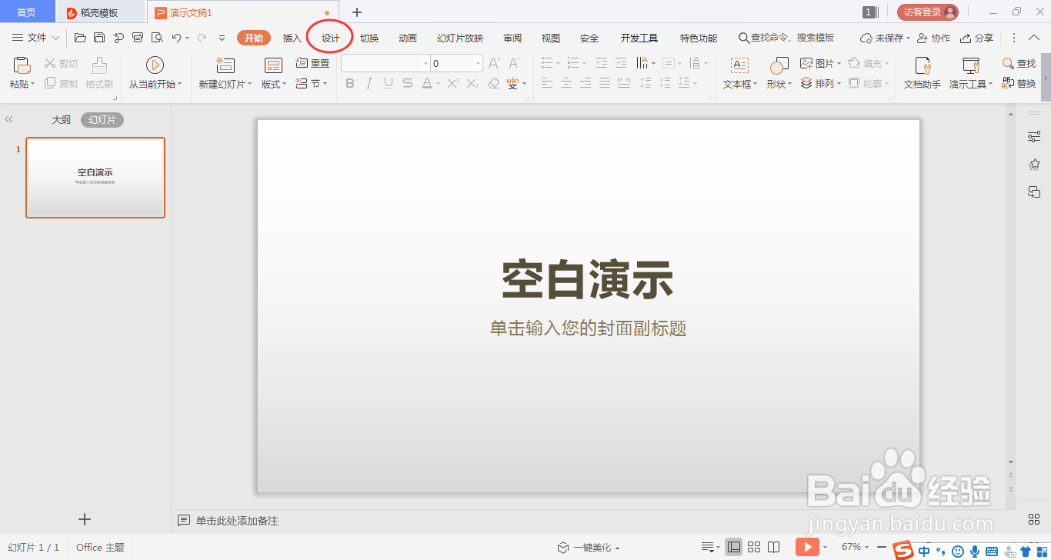Open the font size dropdown
The image size is (1051, 560).
tap(476, 62)
